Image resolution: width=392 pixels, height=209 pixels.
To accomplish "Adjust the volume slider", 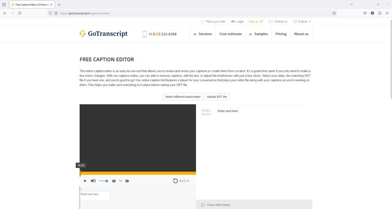I will click(103, 181).
